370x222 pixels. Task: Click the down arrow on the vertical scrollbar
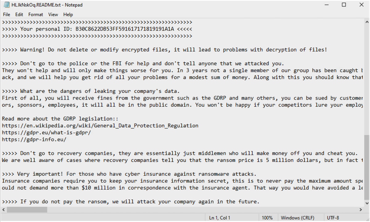tap(367, 204)
